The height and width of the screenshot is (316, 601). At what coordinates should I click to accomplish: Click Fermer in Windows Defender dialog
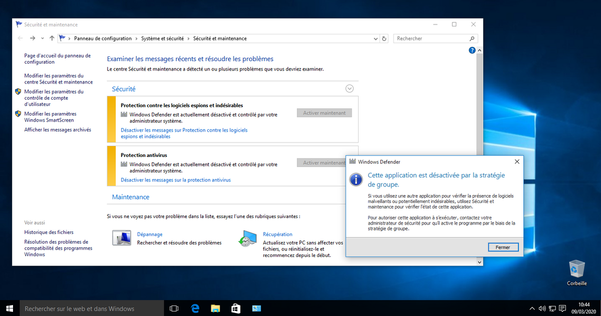click(x=503, y=247)
